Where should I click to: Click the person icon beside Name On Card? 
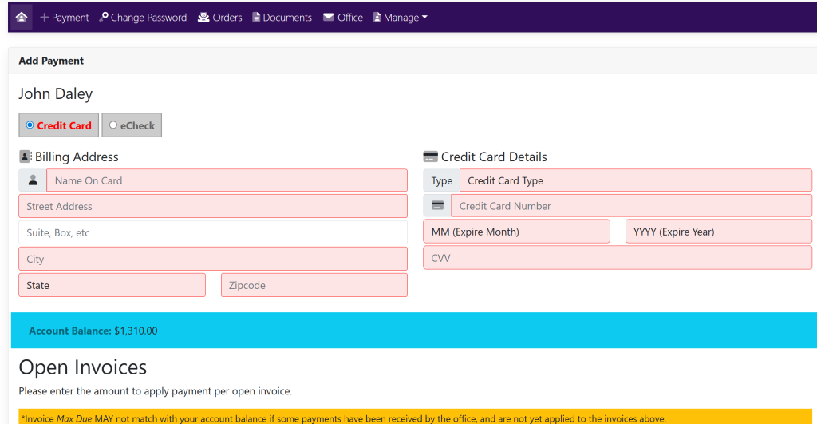click(33, 180)
